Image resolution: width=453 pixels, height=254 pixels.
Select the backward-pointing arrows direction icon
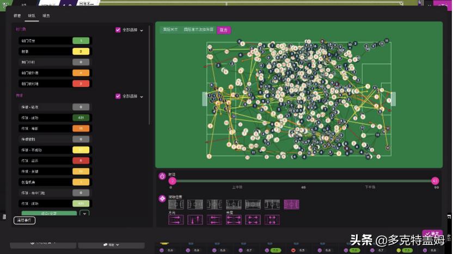215,220
